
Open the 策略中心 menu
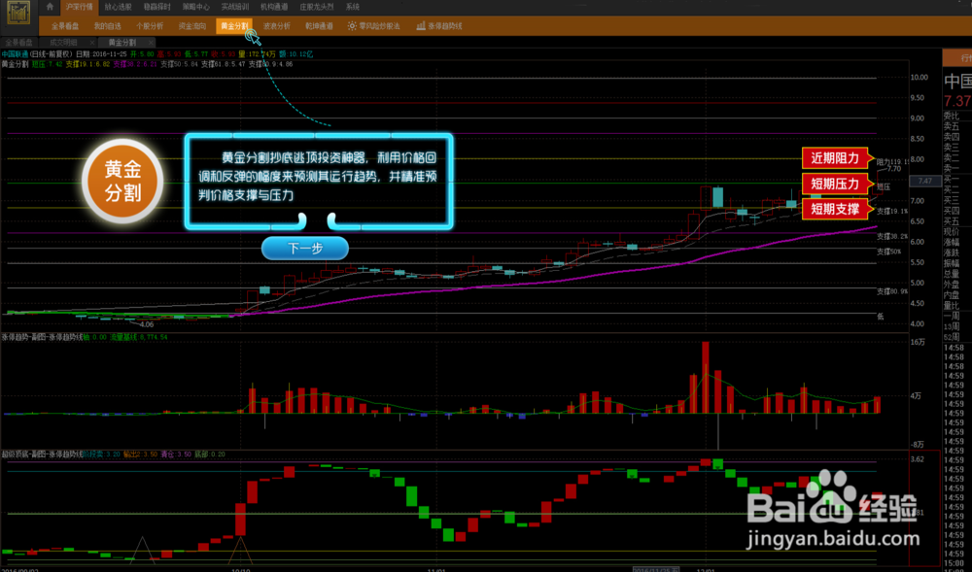point(196,7)
